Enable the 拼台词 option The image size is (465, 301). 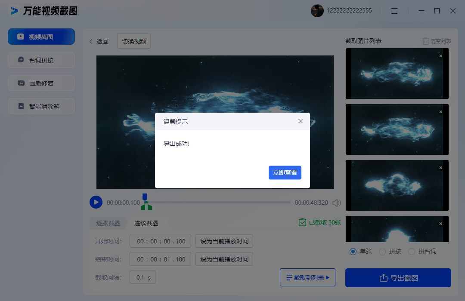pyautogui.click(x=411, y=252)
